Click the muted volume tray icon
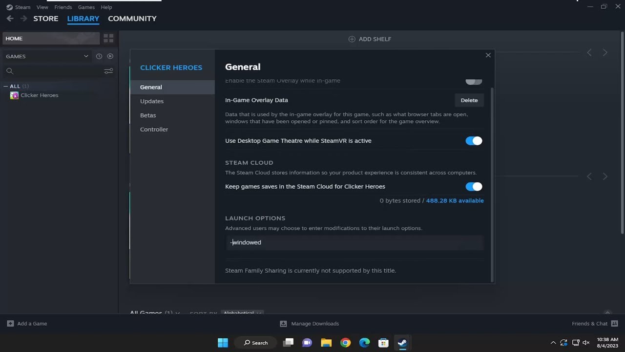The image size is (625, 352). (586, 343)
